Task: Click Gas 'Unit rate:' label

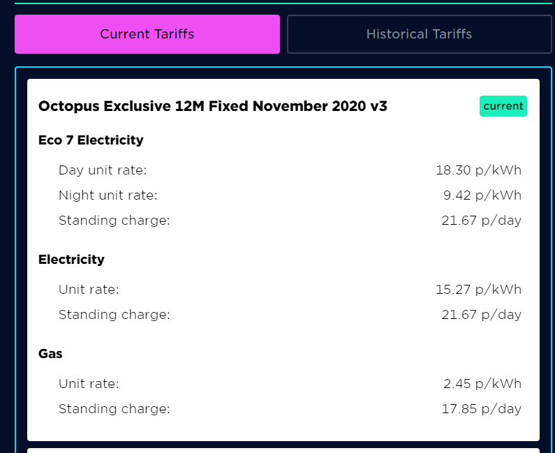Action: (x=89, y=384)
